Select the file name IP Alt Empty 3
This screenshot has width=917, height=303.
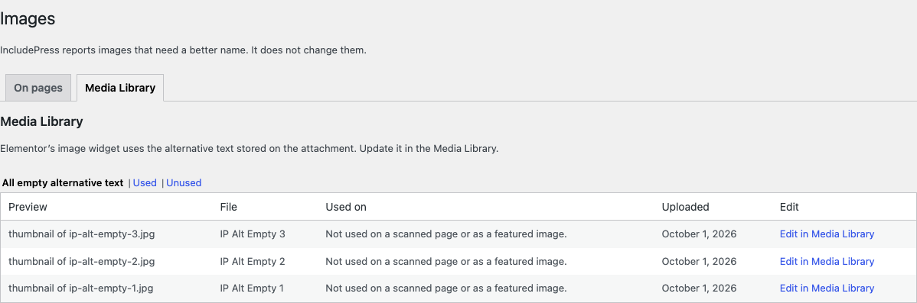(253, 234)
